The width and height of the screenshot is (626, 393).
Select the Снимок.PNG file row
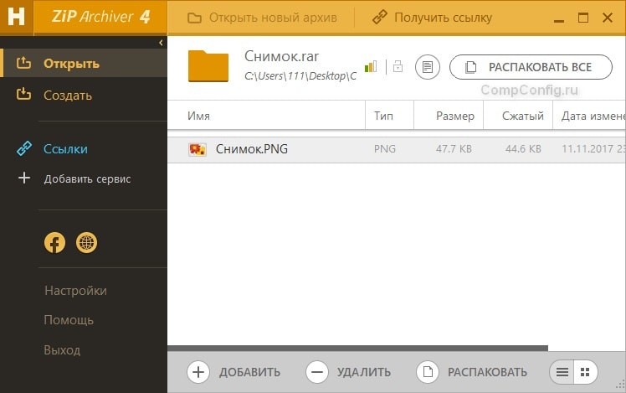397,149
